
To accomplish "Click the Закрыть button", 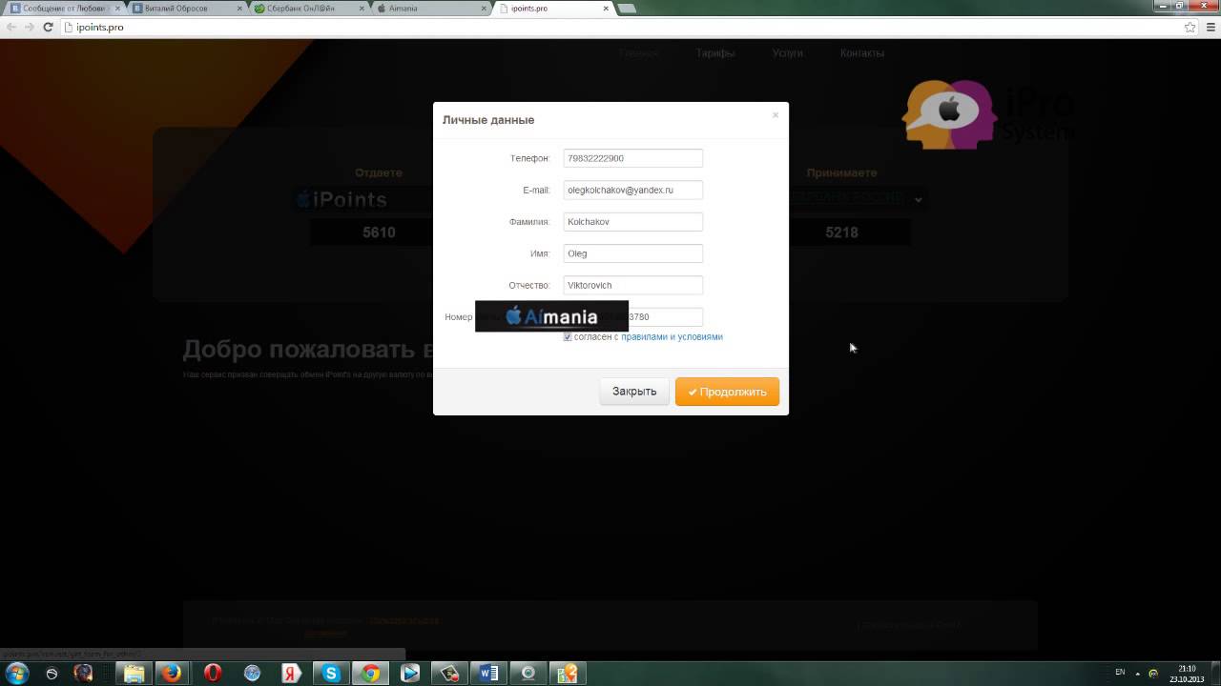I will coord(634,392).
